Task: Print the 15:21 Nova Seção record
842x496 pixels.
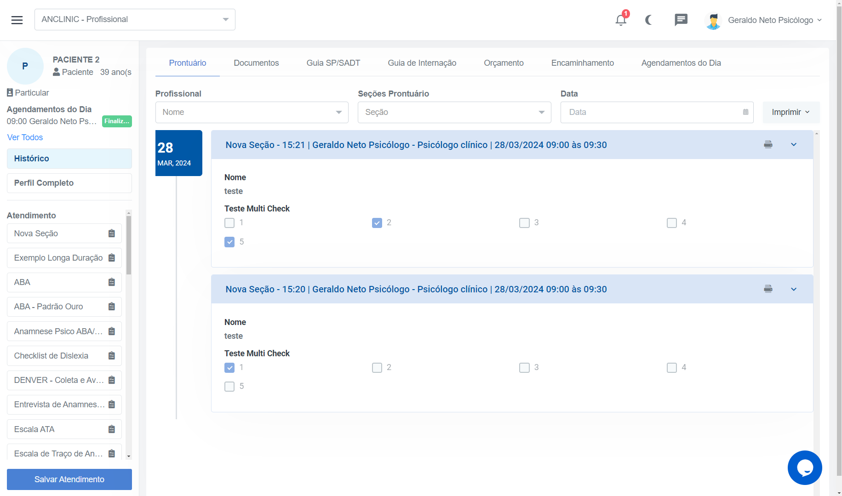Action: 768,145
